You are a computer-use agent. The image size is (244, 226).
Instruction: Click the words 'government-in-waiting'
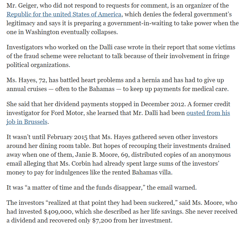point(140,23)
